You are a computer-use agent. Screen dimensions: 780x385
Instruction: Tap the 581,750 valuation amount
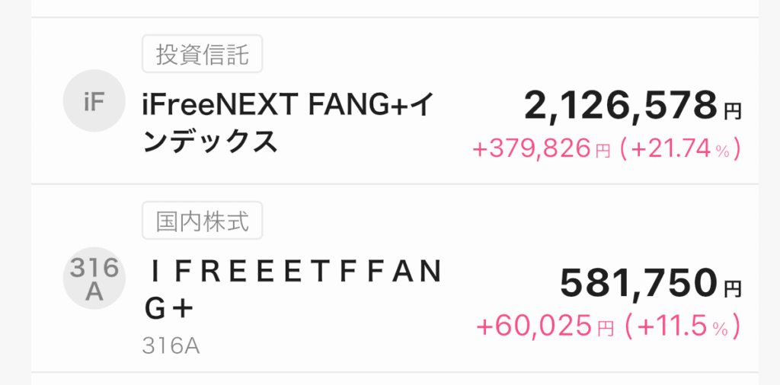(x=638, y=284)
